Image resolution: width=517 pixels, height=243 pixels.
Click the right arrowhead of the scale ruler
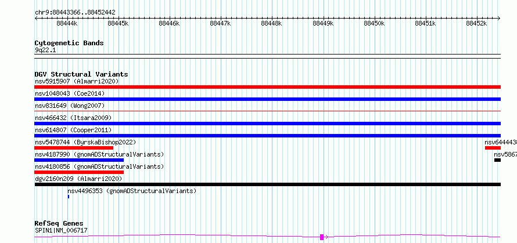499,18
